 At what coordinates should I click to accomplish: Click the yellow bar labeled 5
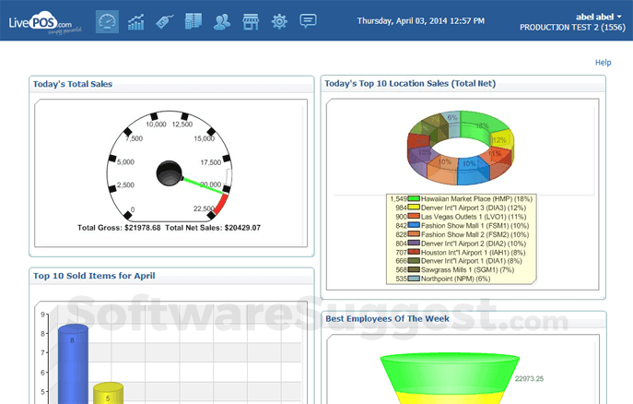point(109,391)
